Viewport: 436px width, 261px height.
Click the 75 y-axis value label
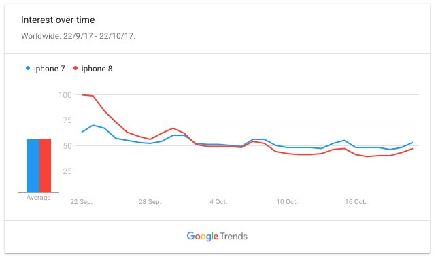(67, 120)
